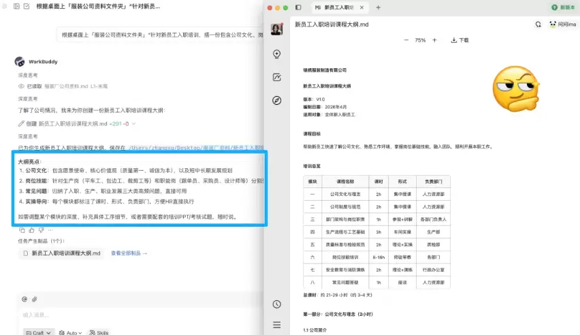Image resolution: width=580 pixels, height=335 pixels.
Task: Open the 查看全部制品 link
Action: (x=129, y=253)
